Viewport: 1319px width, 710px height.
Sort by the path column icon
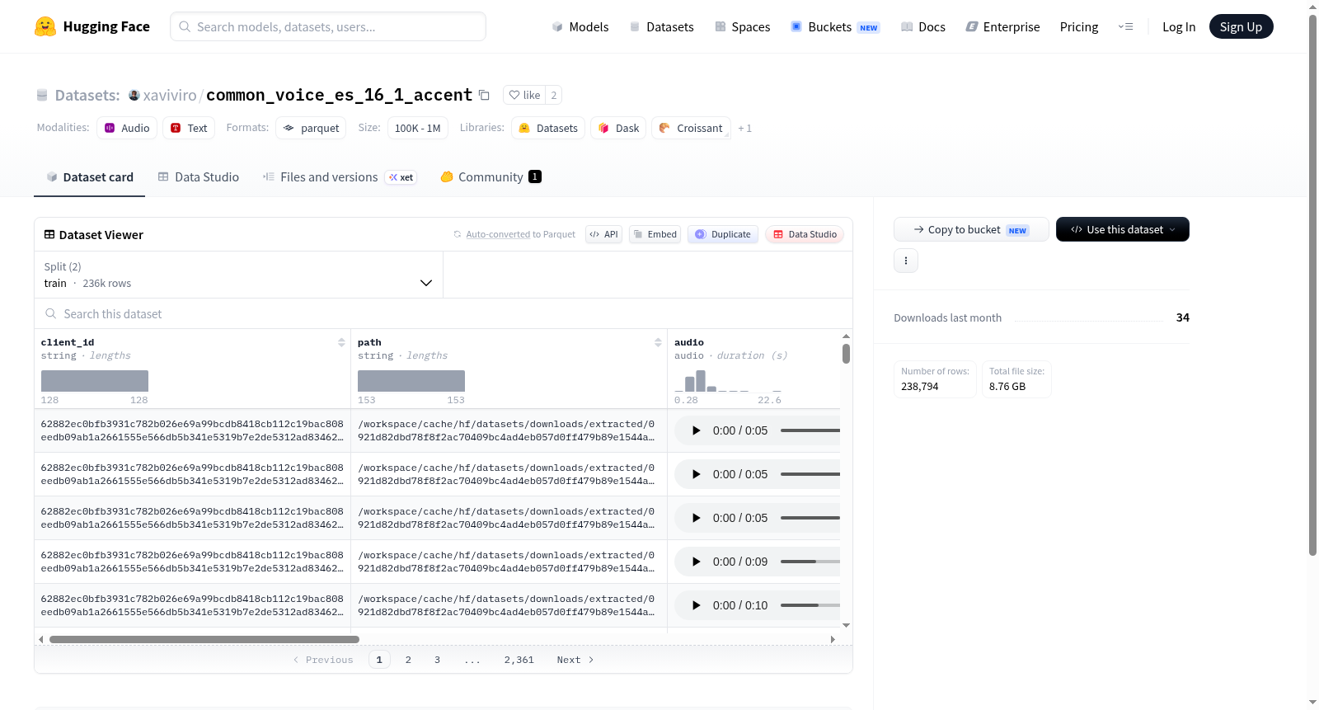point(658,342)
